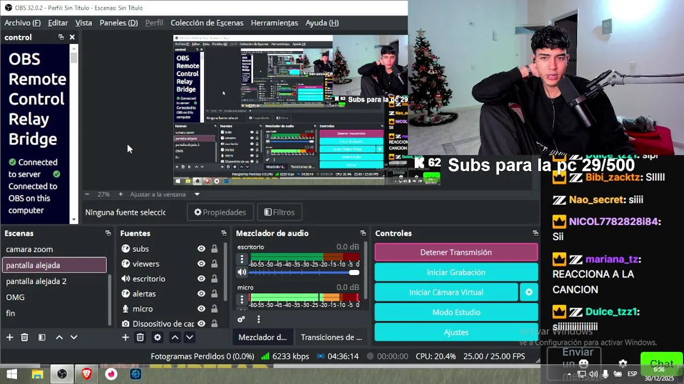Open audio mixer three-dot menu beside gears
Screen dimensions: 684x384
pos(259,319)
